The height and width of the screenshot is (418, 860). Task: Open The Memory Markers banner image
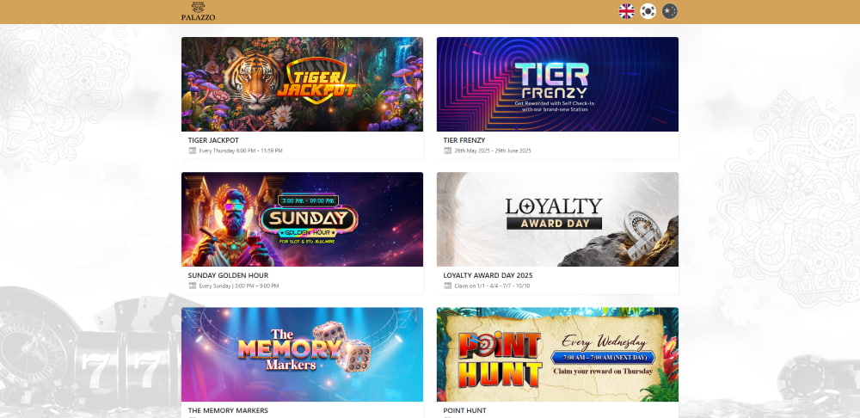click(302, 354)
